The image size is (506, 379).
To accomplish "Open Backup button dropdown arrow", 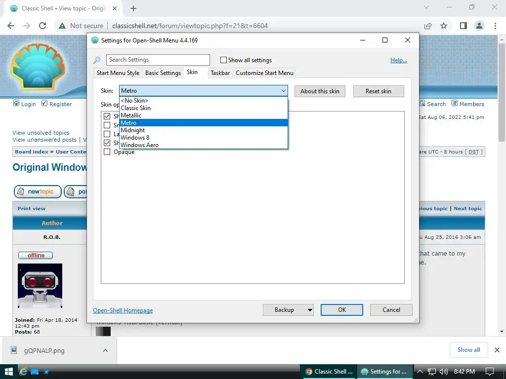I will click(x=310, y=310).
